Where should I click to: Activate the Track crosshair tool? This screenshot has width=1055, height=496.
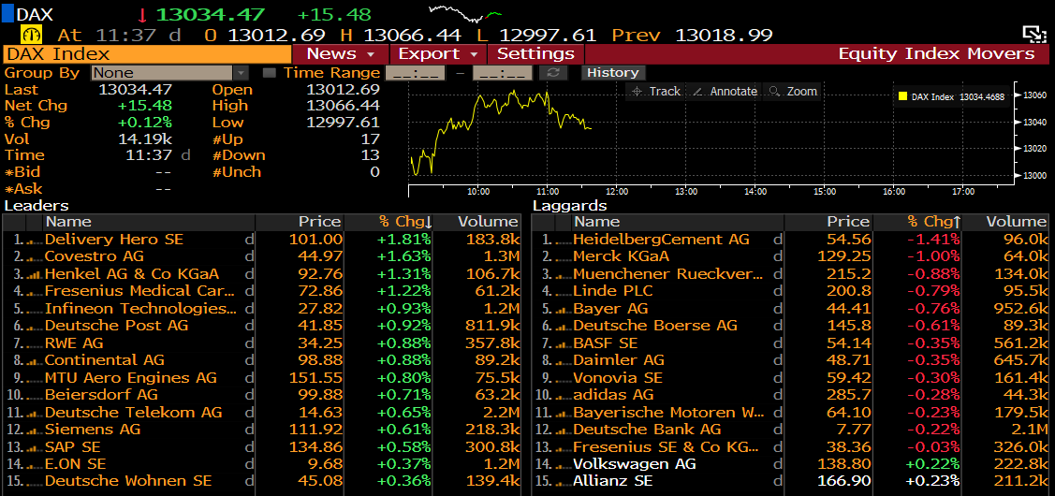coord(656,92)
